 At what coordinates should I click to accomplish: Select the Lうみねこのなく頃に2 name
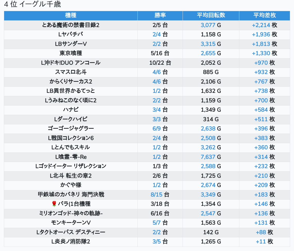[x=71, y=100]
